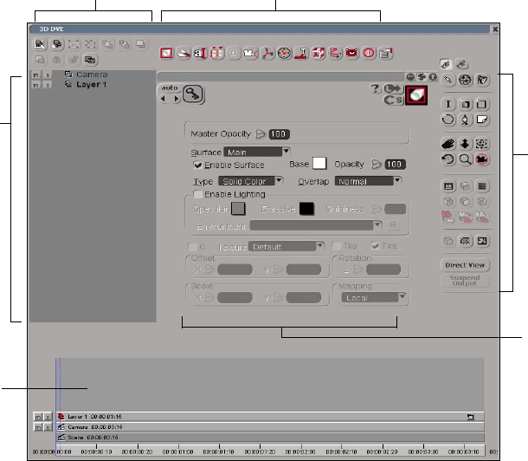Screen dimensions: 528x461
Task: Select the Layer 1 timeline track bar
Action: click(x=270, y=417)
